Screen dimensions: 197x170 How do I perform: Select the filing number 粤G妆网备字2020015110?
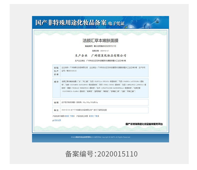[x=105, y=46]
